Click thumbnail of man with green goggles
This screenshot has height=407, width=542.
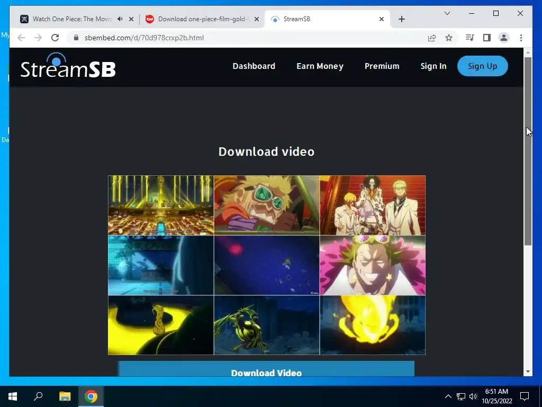click(267, 205)
